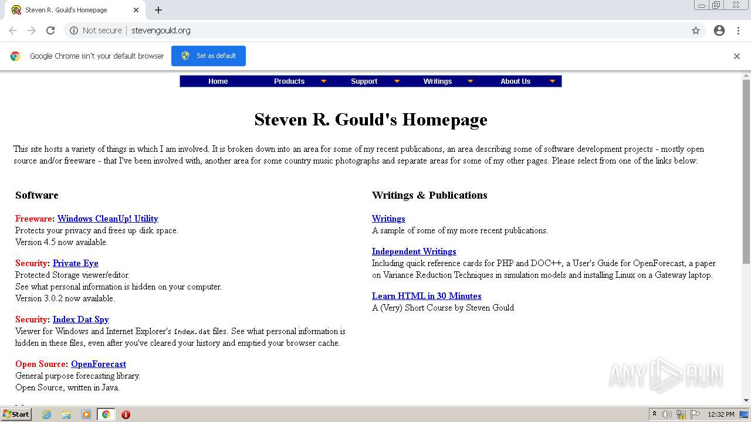
Task: Click the Action Center flag icon
Action: 695,414
